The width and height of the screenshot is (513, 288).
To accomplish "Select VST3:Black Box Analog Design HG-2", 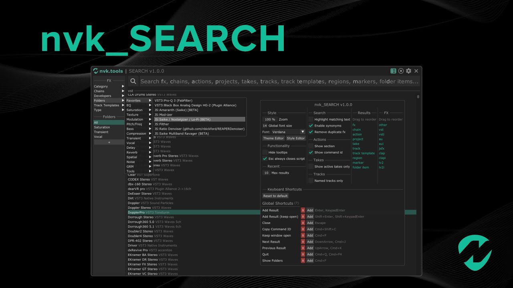I will [x=199, y=105].
